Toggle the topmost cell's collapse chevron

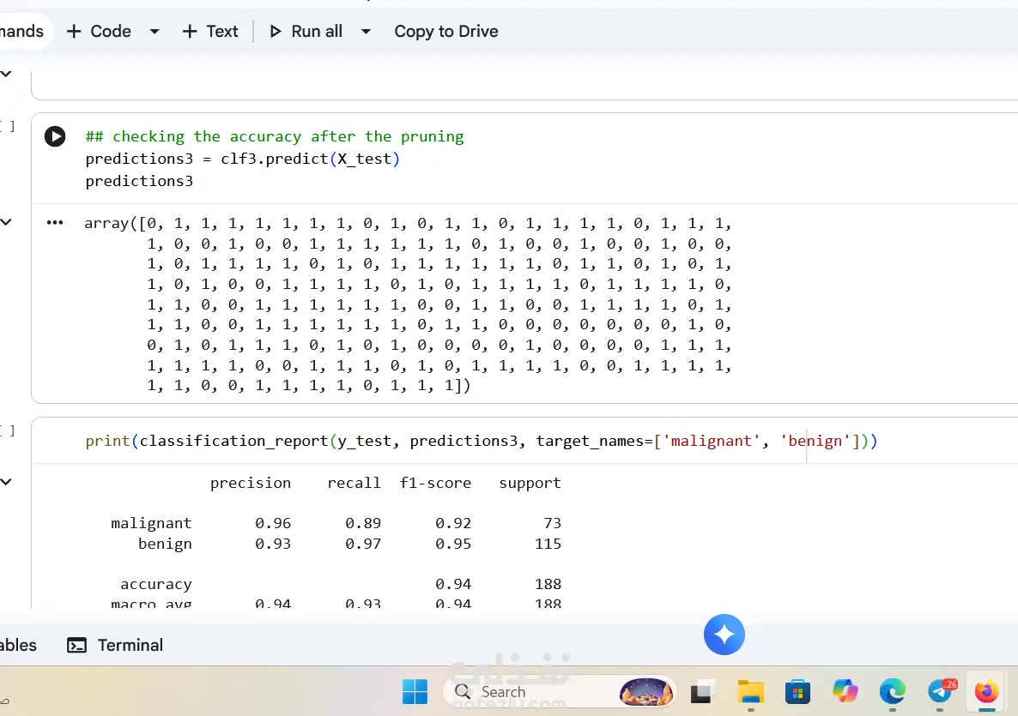tap(7, 73)
